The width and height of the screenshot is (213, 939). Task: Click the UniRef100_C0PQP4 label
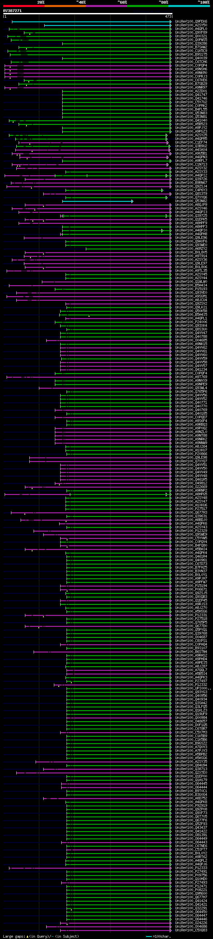point(191,66)
